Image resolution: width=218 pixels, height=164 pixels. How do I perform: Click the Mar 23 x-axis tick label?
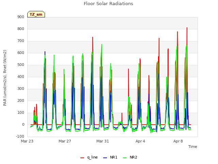click(x=27, y=141)
